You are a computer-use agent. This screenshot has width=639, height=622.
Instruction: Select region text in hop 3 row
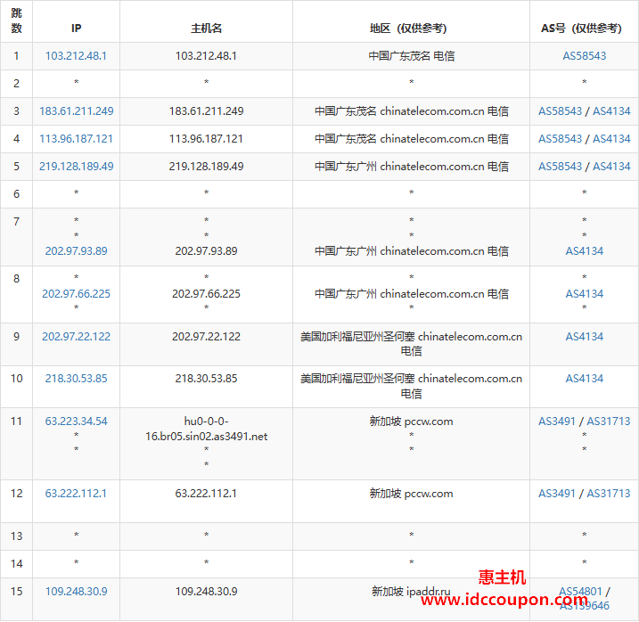pyautogui.click(x=412, y=110)
